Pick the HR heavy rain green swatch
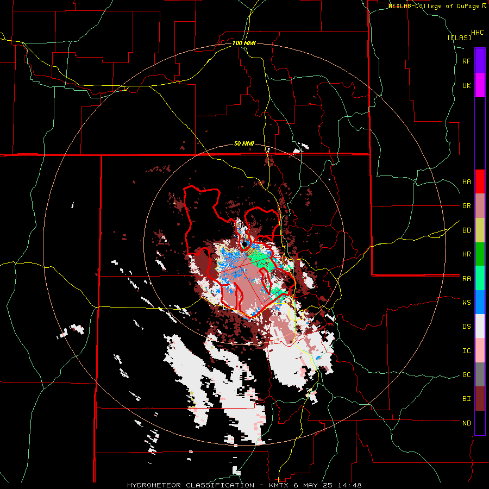This screenshot has height=489, width=489. (480, 254)
